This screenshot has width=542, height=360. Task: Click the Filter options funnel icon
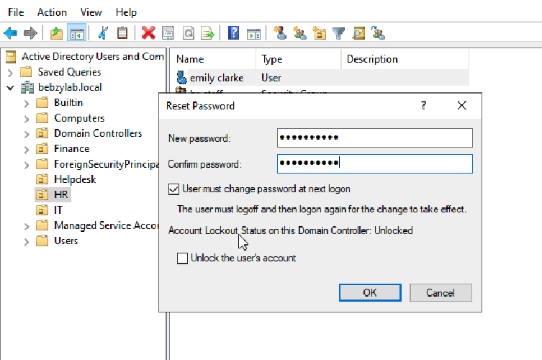[x=339, y=33]
